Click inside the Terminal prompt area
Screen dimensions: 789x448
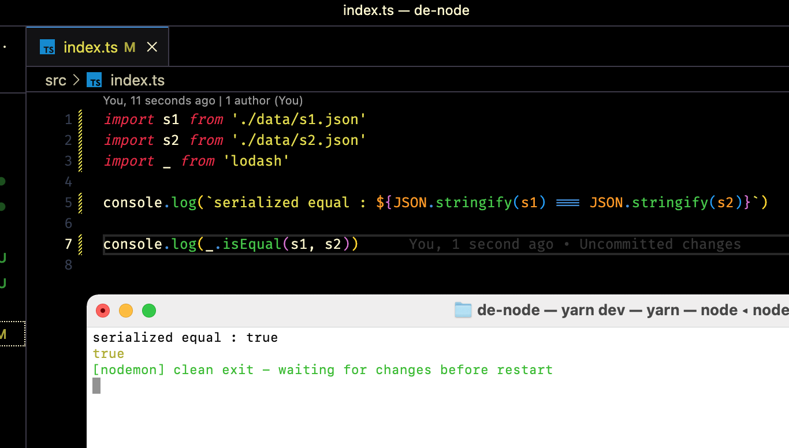231,386
